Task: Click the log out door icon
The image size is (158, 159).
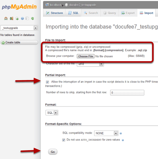Action: pos(11,18)
